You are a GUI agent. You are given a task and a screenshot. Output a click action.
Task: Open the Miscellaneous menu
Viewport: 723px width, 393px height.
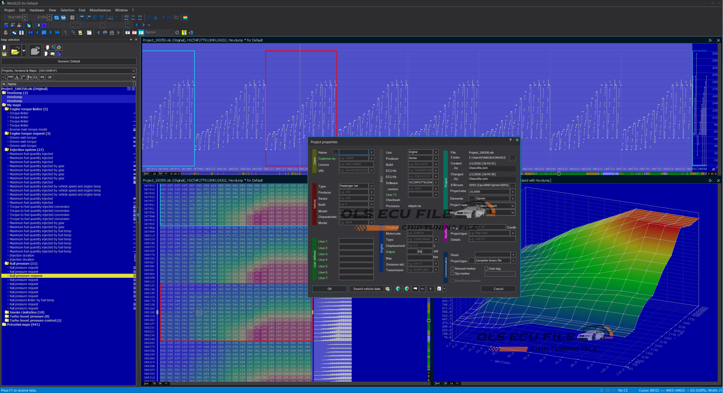point(100,10)
